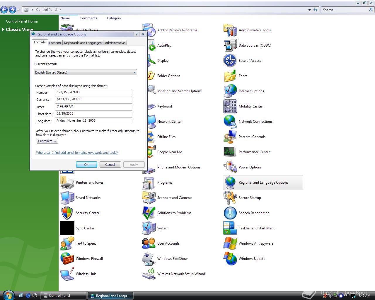
Task: Click the dialog's help question mark button
Action: tap(137, 34)
